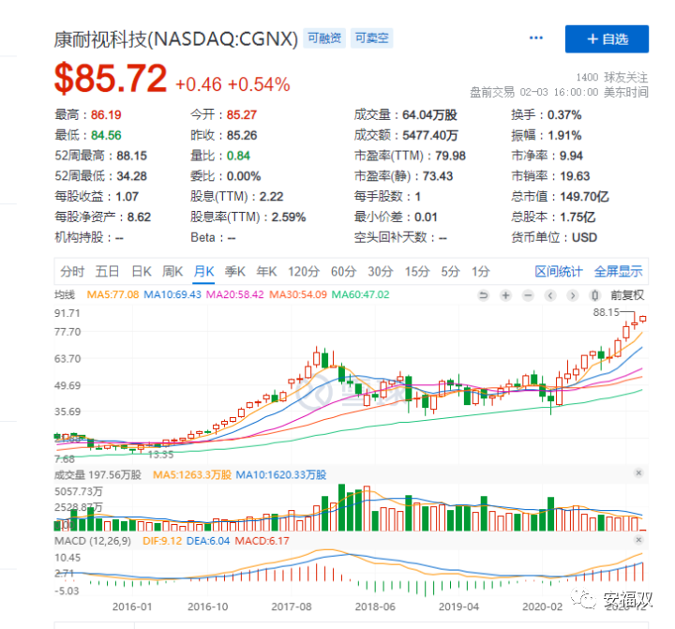Screen dimensions: 675x629
Task: Choose the 15分 interval tab
Action: click(416, 272)
